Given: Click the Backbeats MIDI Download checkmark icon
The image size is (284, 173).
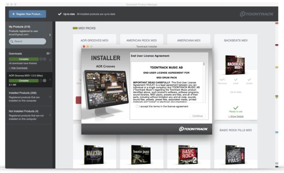Looking at the screenshot, I should [x=222, y=80].
